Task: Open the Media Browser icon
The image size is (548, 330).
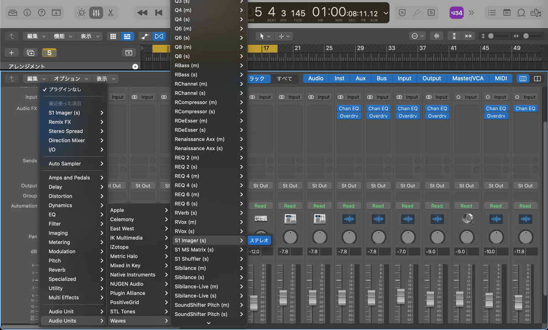Action: tap(536, 13)
